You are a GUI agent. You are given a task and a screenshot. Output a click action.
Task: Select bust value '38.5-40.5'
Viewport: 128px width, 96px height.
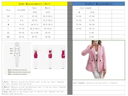point(35,29)
